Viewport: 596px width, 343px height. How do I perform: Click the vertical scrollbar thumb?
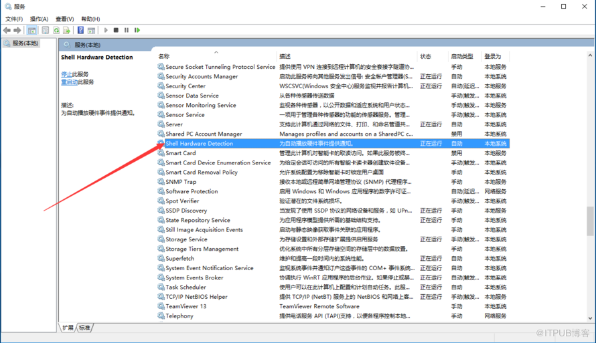[590, 221]
